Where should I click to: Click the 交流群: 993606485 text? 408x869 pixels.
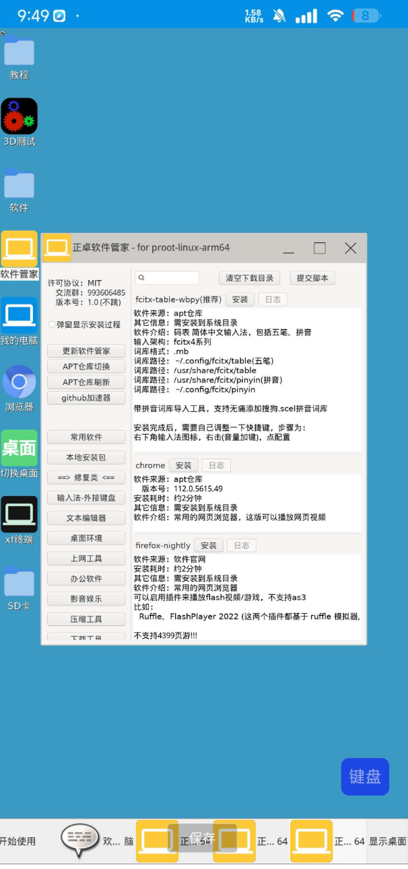(90, 293)
